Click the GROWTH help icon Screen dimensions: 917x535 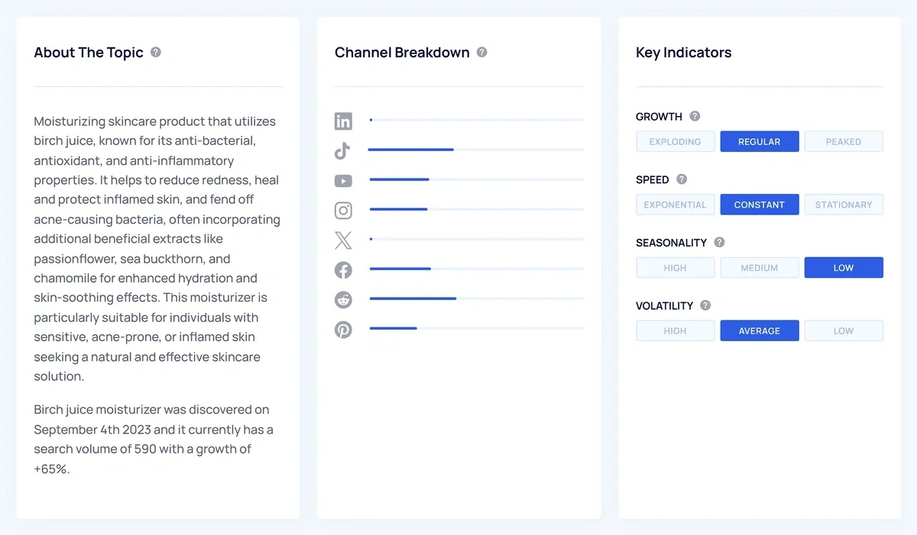pos(695,116)
